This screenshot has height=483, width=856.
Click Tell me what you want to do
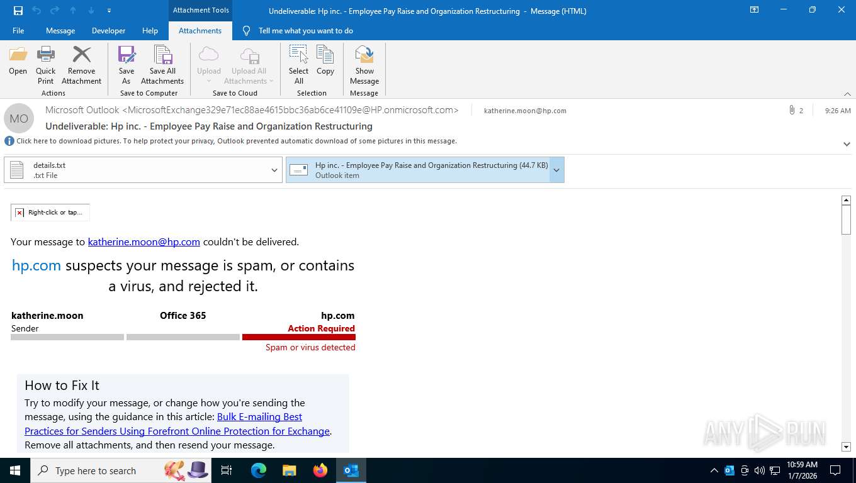[305, 31]
